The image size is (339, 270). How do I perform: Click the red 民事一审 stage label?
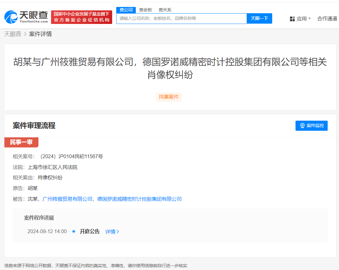[21, 142]
